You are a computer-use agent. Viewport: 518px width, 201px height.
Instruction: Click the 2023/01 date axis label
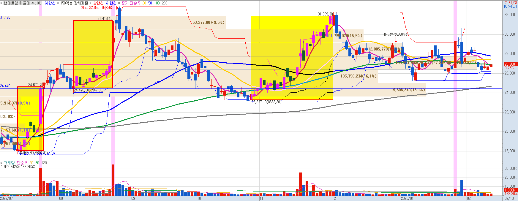tap(407, 198)
